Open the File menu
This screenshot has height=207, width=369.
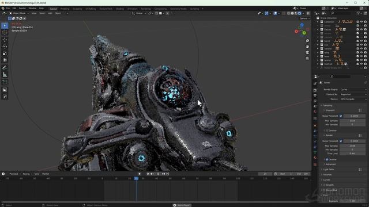[8, 9]
